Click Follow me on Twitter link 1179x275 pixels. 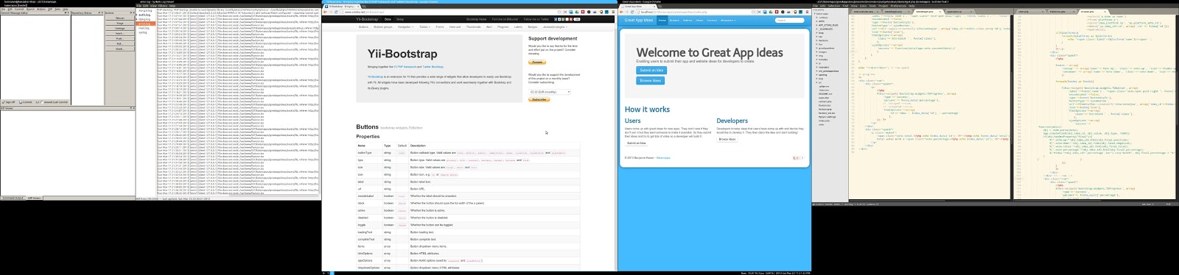coord(536,19)
